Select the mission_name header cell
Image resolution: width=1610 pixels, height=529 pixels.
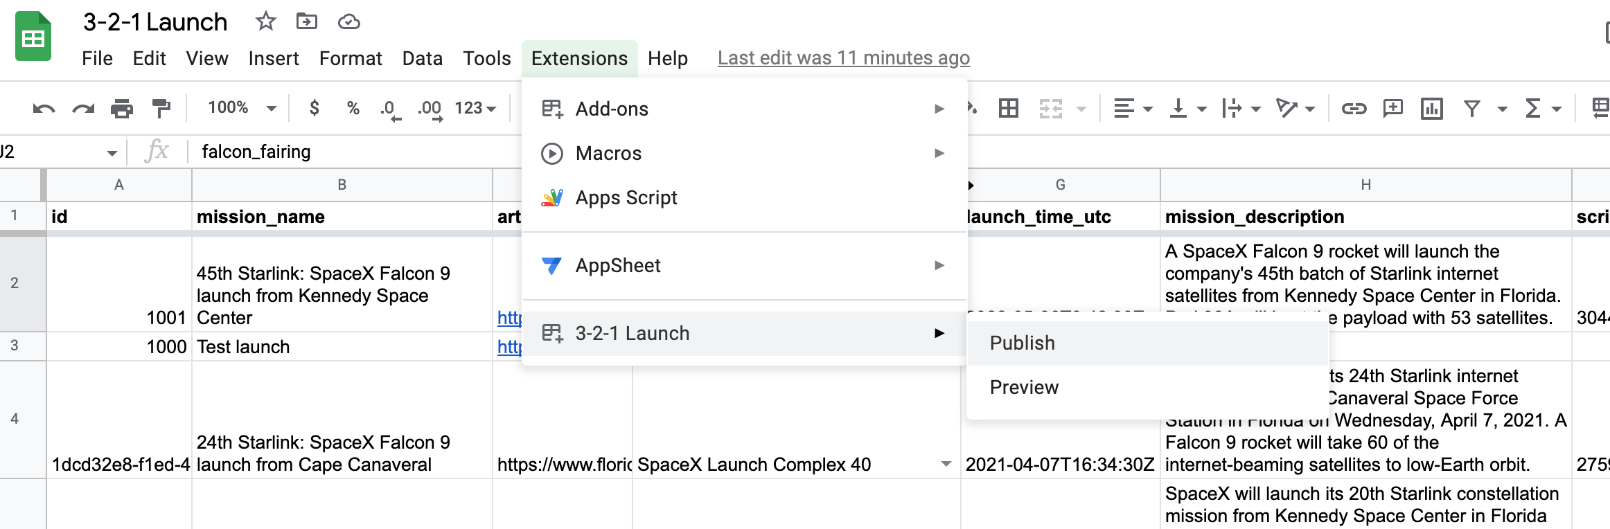342,217
